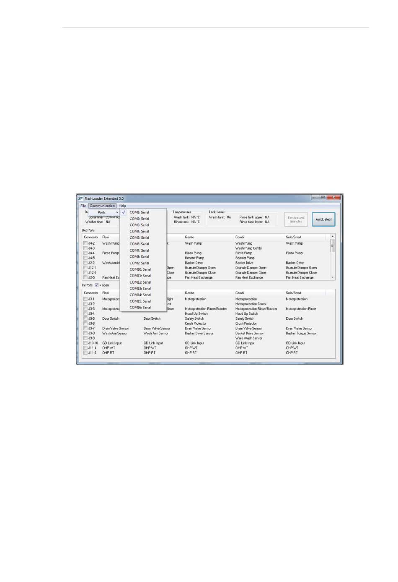This screenshot has width=398, height=582.
Task: Select COM12: Serial port
Action: click(x=143, y=282)
